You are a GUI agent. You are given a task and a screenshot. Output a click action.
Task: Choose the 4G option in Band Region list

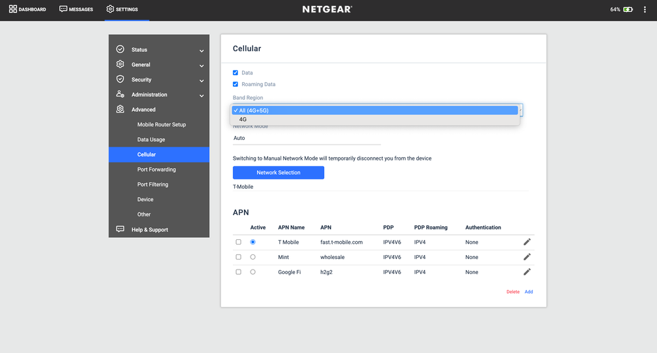click(243, 120)
